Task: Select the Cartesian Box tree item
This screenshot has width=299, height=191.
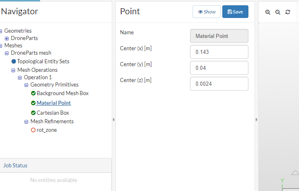Action: [x=53, y=113]
